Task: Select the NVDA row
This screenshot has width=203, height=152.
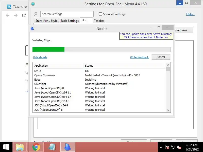Action: pos(99,71)
